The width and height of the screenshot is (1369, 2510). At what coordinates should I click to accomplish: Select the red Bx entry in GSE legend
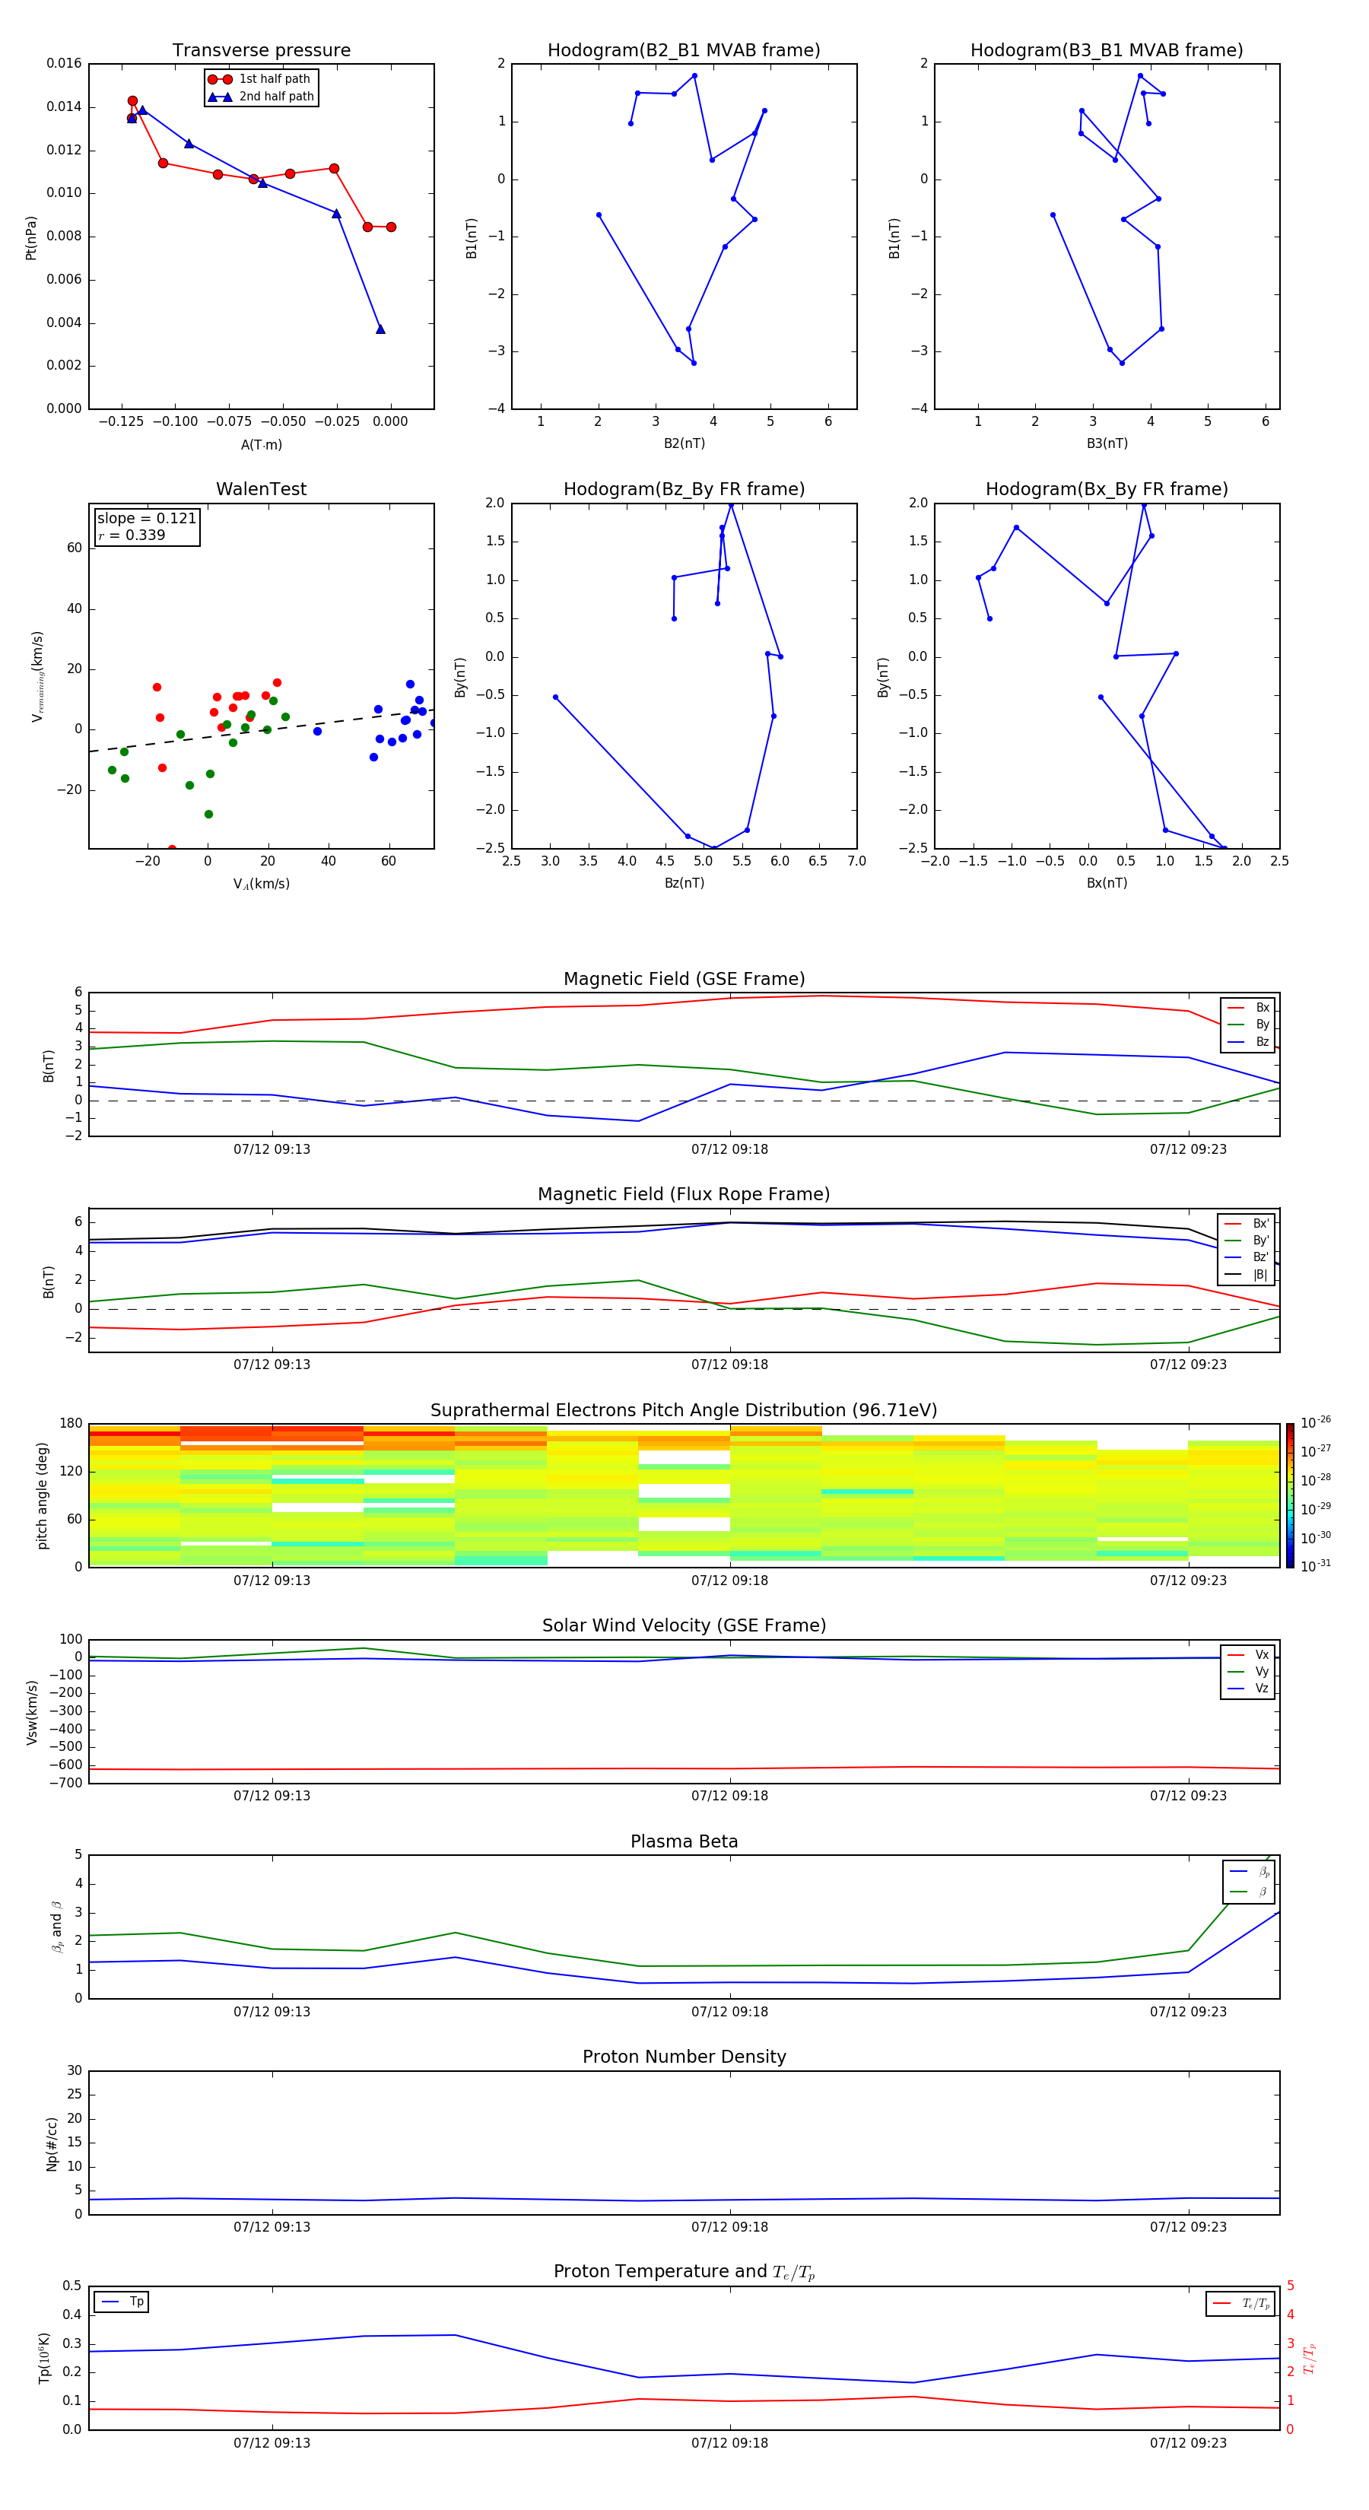[1248, 1008]
